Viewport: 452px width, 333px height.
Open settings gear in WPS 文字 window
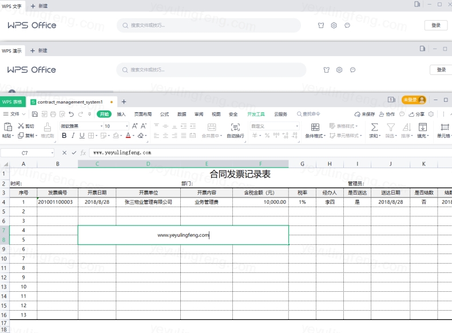click(334, 25)
